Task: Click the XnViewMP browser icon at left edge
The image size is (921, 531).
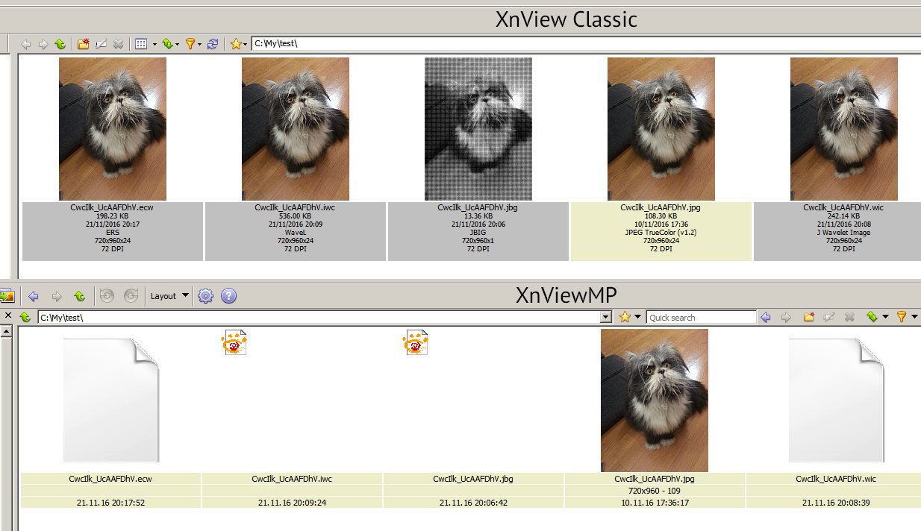Action: (x=7, y=296)
